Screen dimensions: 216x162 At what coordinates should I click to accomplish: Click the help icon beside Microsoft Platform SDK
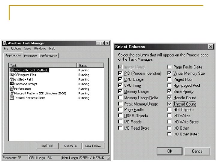click(12, 93)
